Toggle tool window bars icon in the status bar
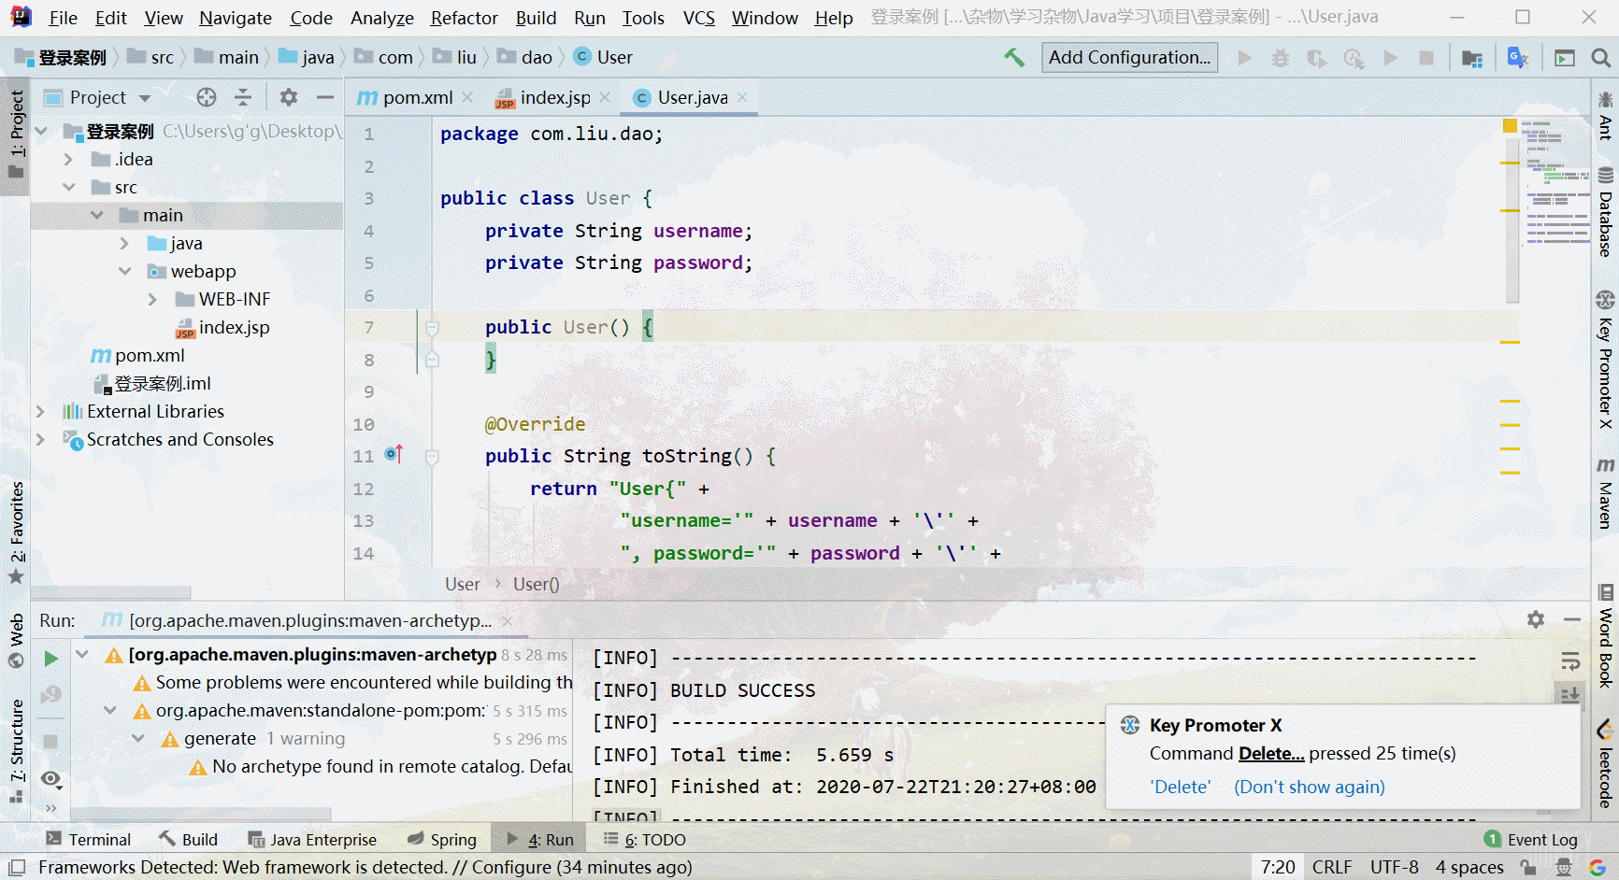Viewport: 1619px width, 880px height. coord(17,867)
